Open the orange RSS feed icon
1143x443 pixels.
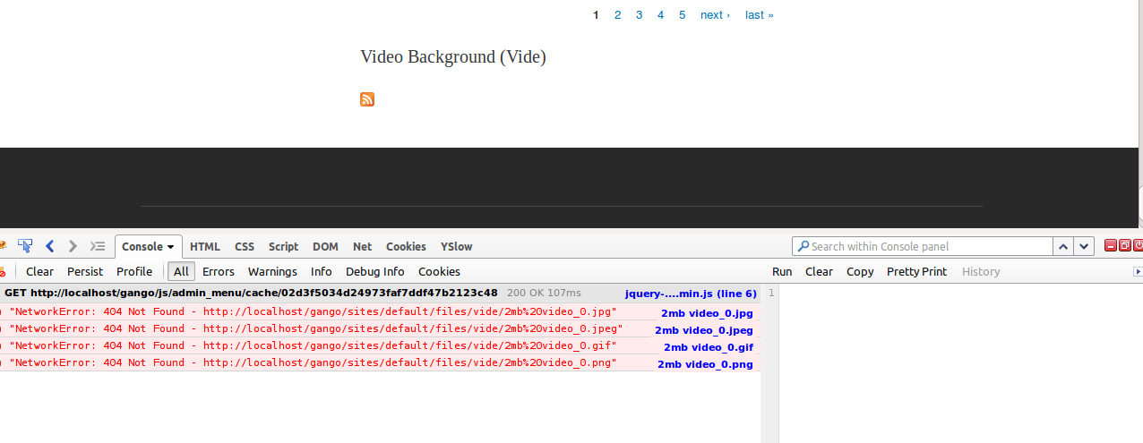point(367,99)
